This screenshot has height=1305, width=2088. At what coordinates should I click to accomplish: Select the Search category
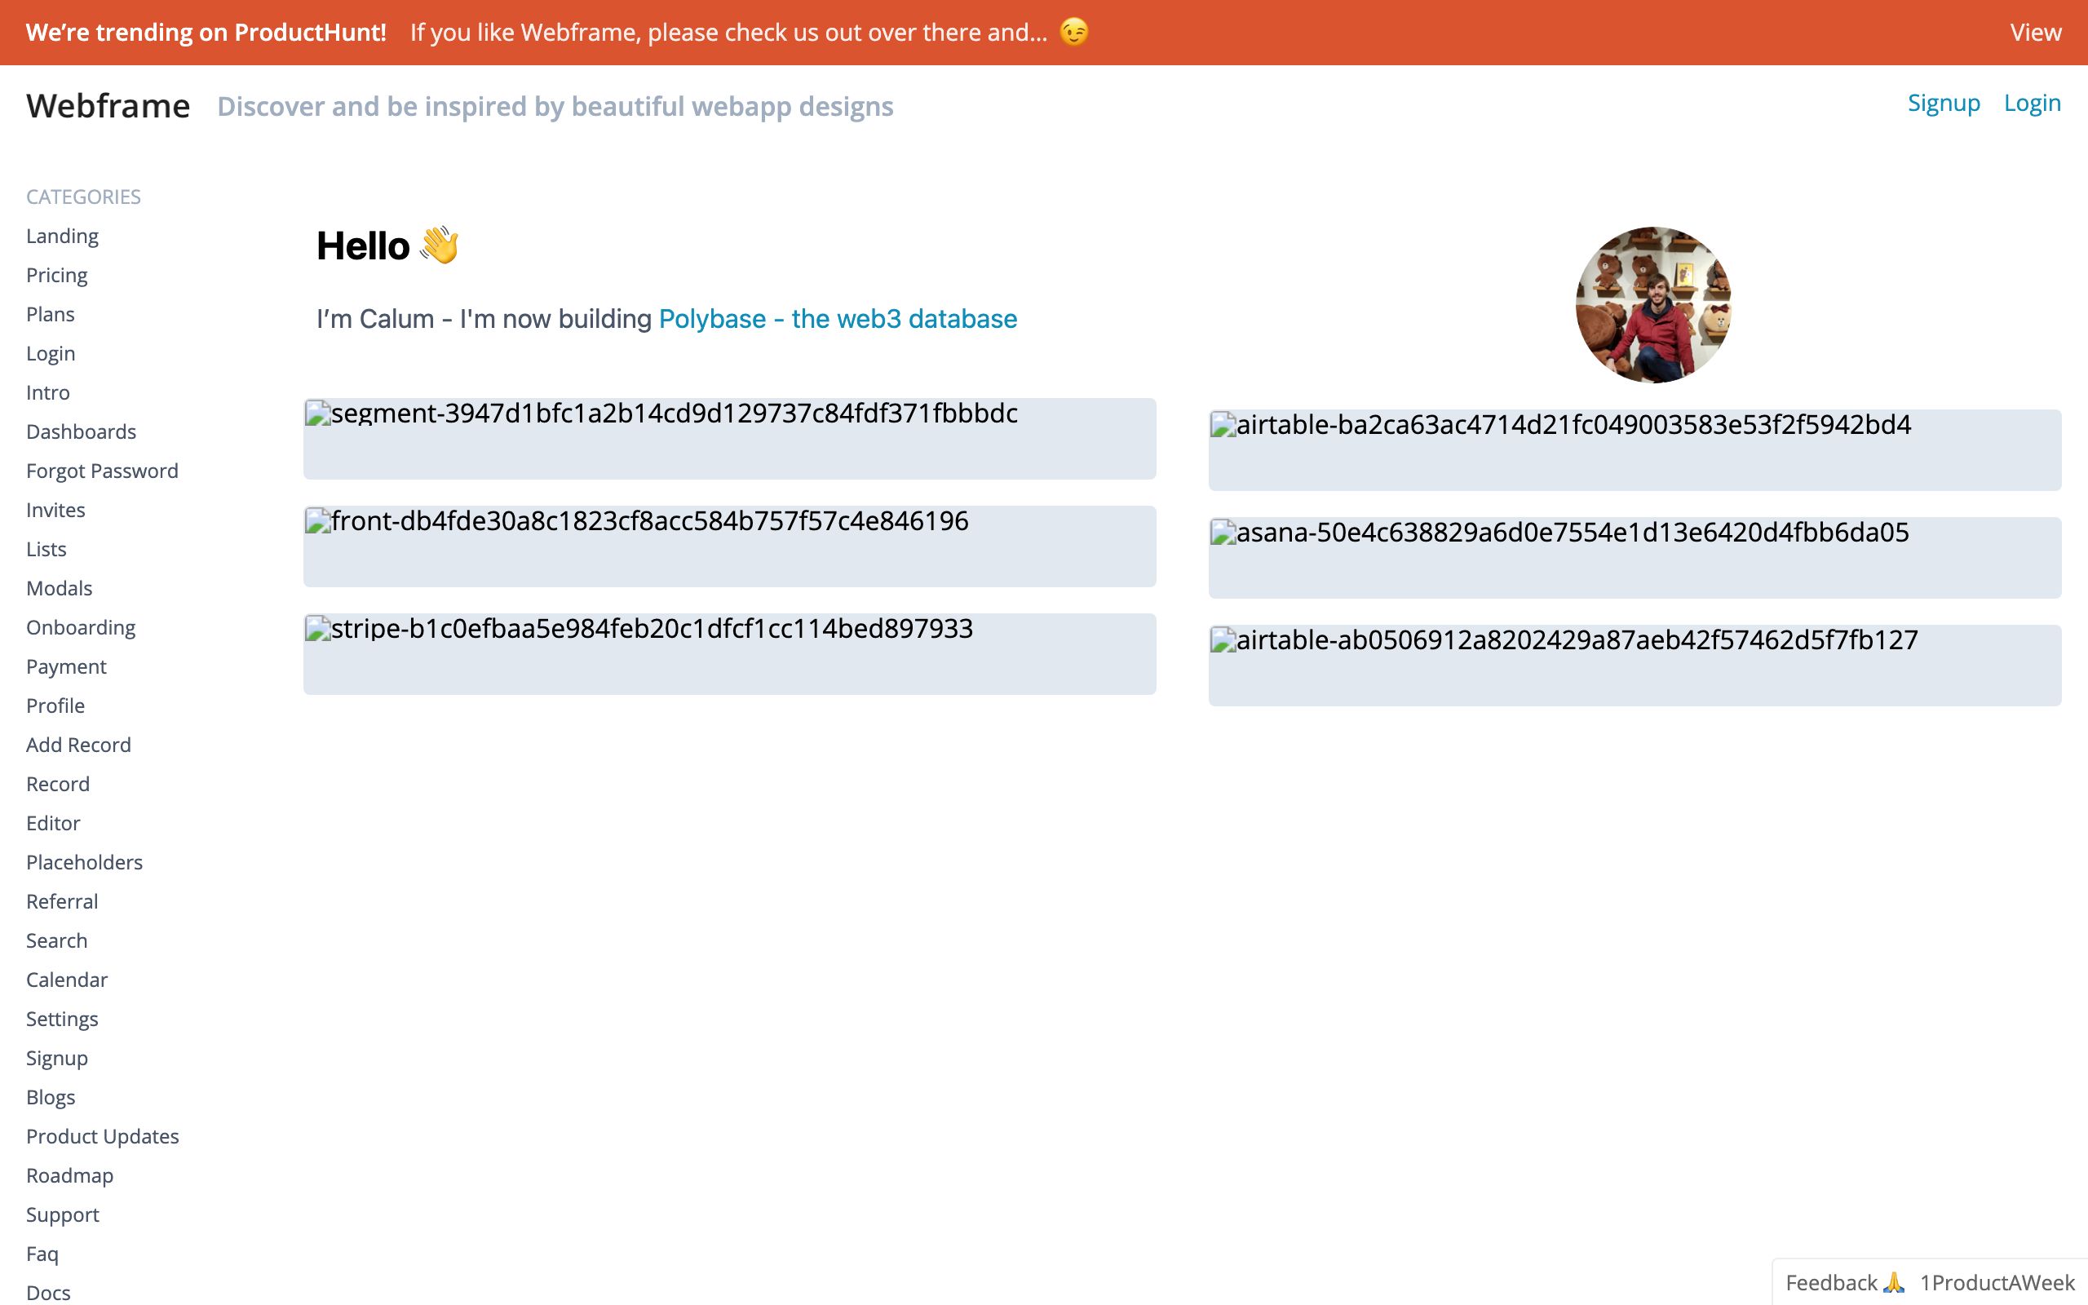(57, 940)
